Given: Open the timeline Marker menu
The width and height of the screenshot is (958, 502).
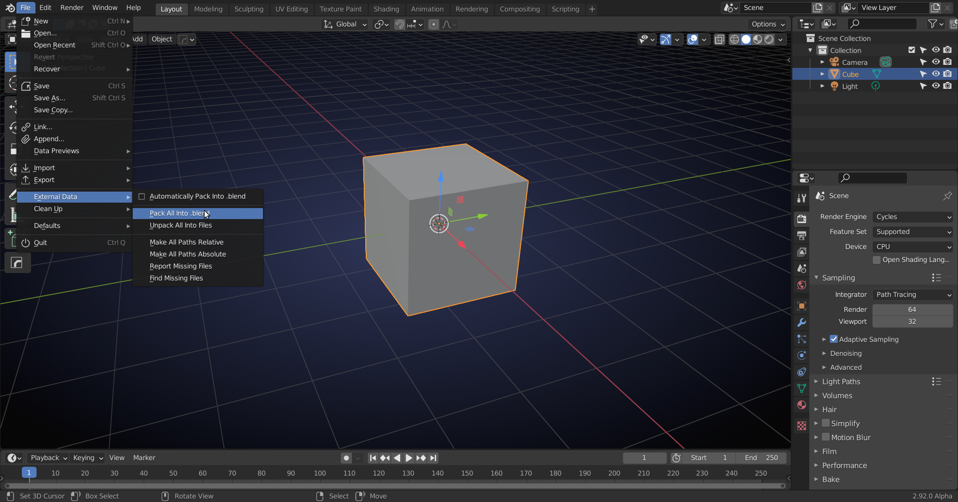Looking at the screenshot, I should 144,458.
